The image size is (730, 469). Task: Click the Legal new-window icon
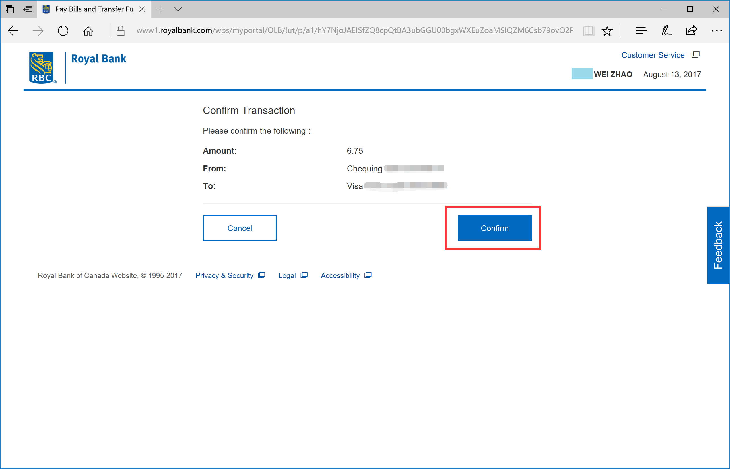click(x=304, y=275)
